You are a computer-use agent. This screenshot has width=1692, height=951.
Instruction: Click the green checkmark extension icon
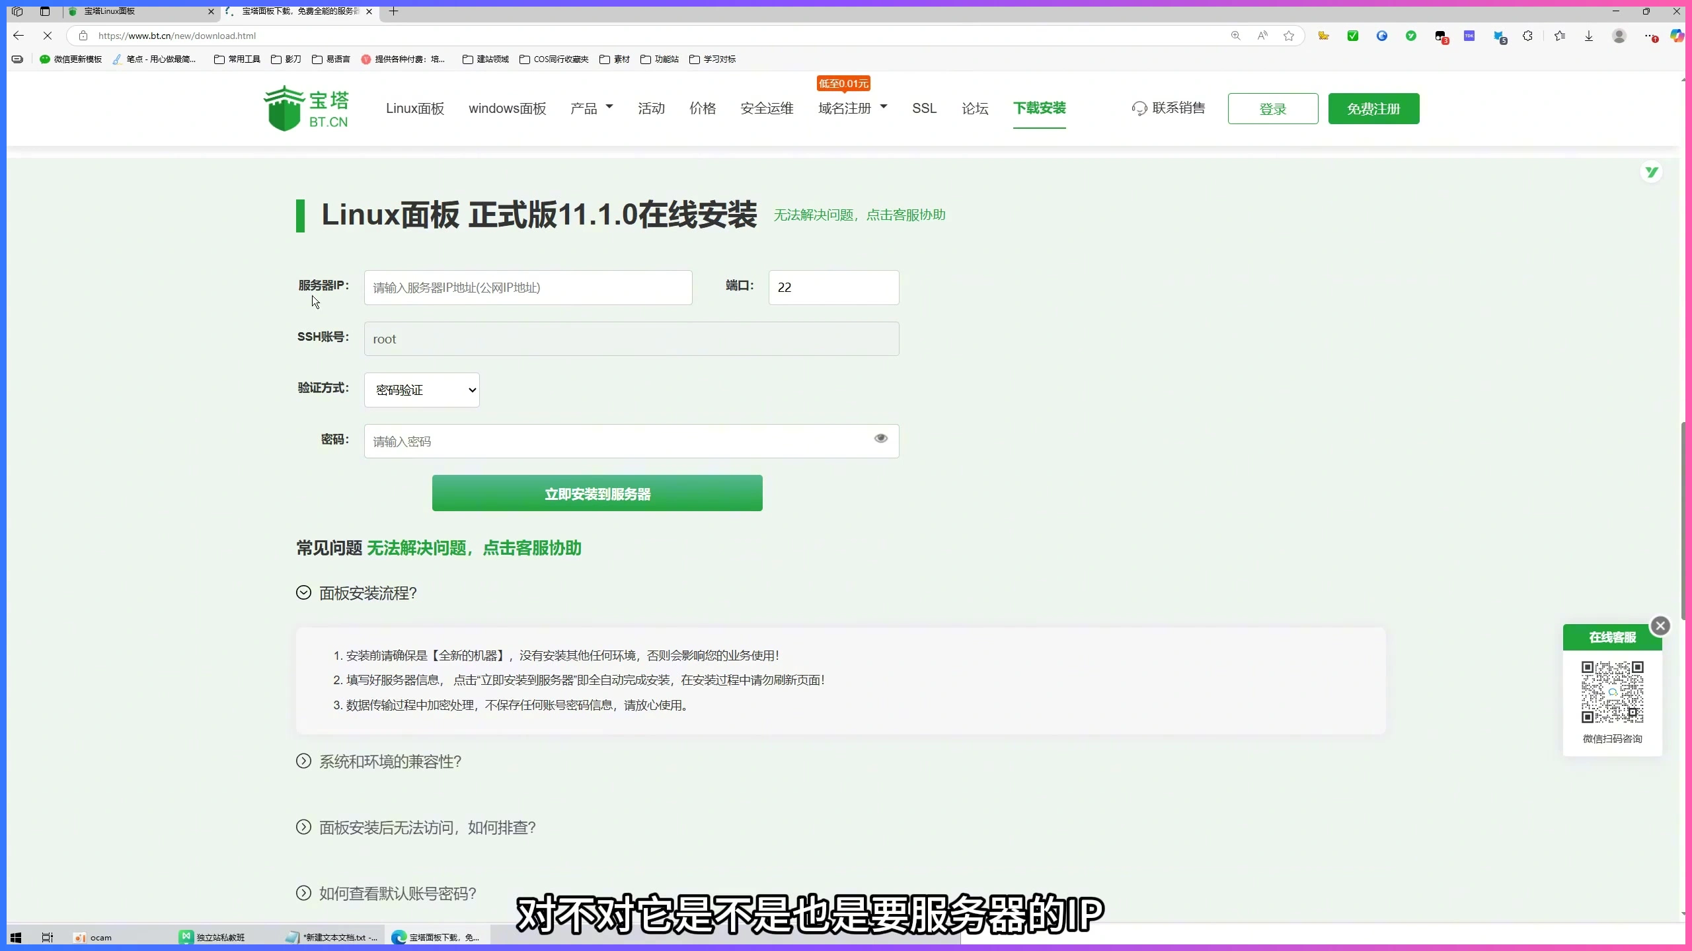(1353, 36)
